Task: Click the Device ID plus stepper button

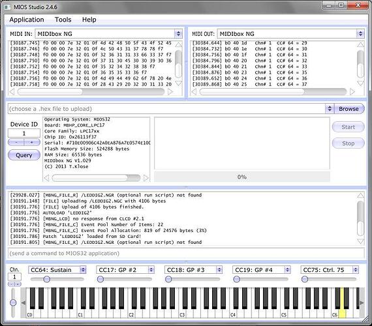Action: tap(32, 142)
